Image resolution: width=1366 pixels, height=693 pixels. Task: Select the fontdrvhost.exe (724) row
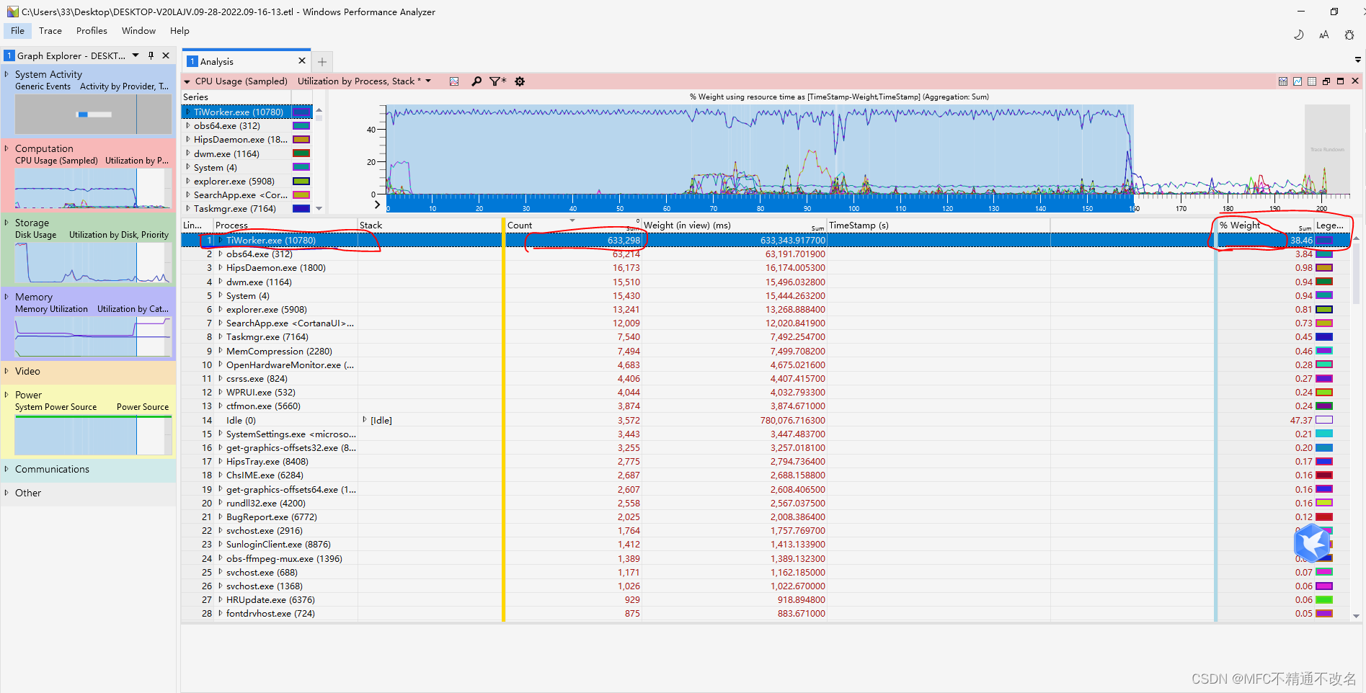point(766,614)
